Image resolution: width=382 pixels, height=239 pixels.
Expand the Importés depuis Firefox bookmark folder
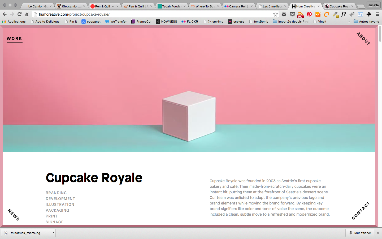[x=290, y=22]
